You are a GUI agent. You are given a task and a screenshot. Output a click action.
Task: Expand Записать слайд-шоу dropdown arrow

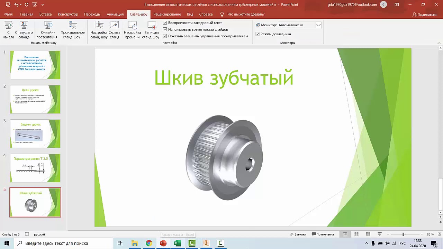(x=161, y=37)
